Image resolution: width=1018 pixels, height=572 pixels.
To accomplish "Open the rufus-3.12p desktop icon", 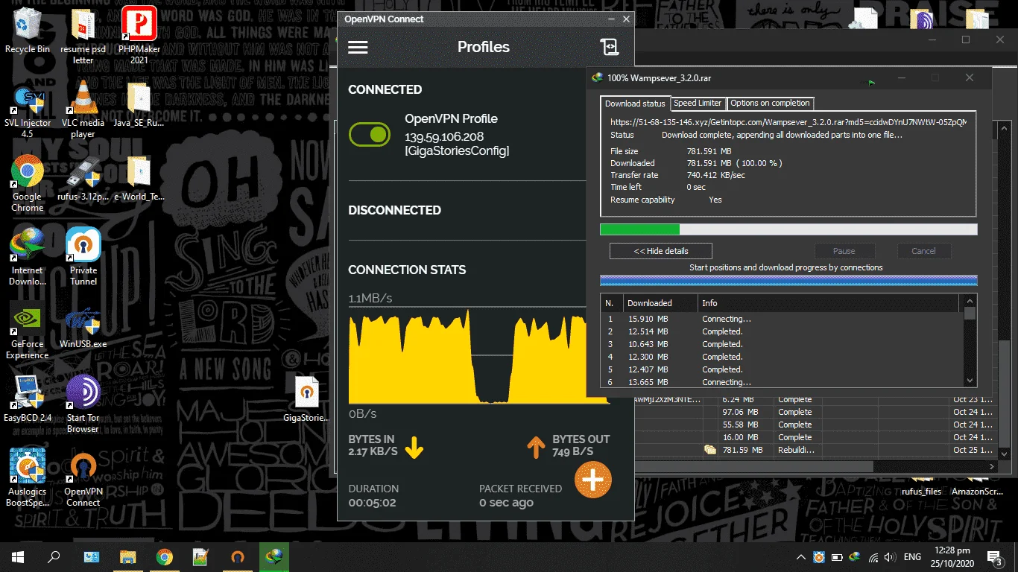I will tap(83, 179).
